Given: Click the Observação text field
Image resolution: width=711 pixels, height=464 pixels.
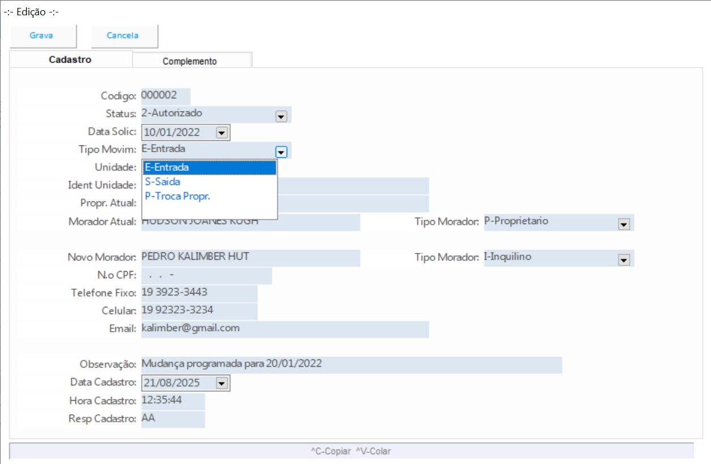Looking at the screenshot, I should [x=351, y=364].
